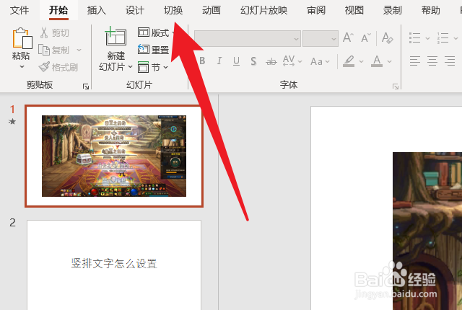Viewport: 462px width, 310px height.
Task: Click the 剪切 scissors button
Action: pos(54,33)
